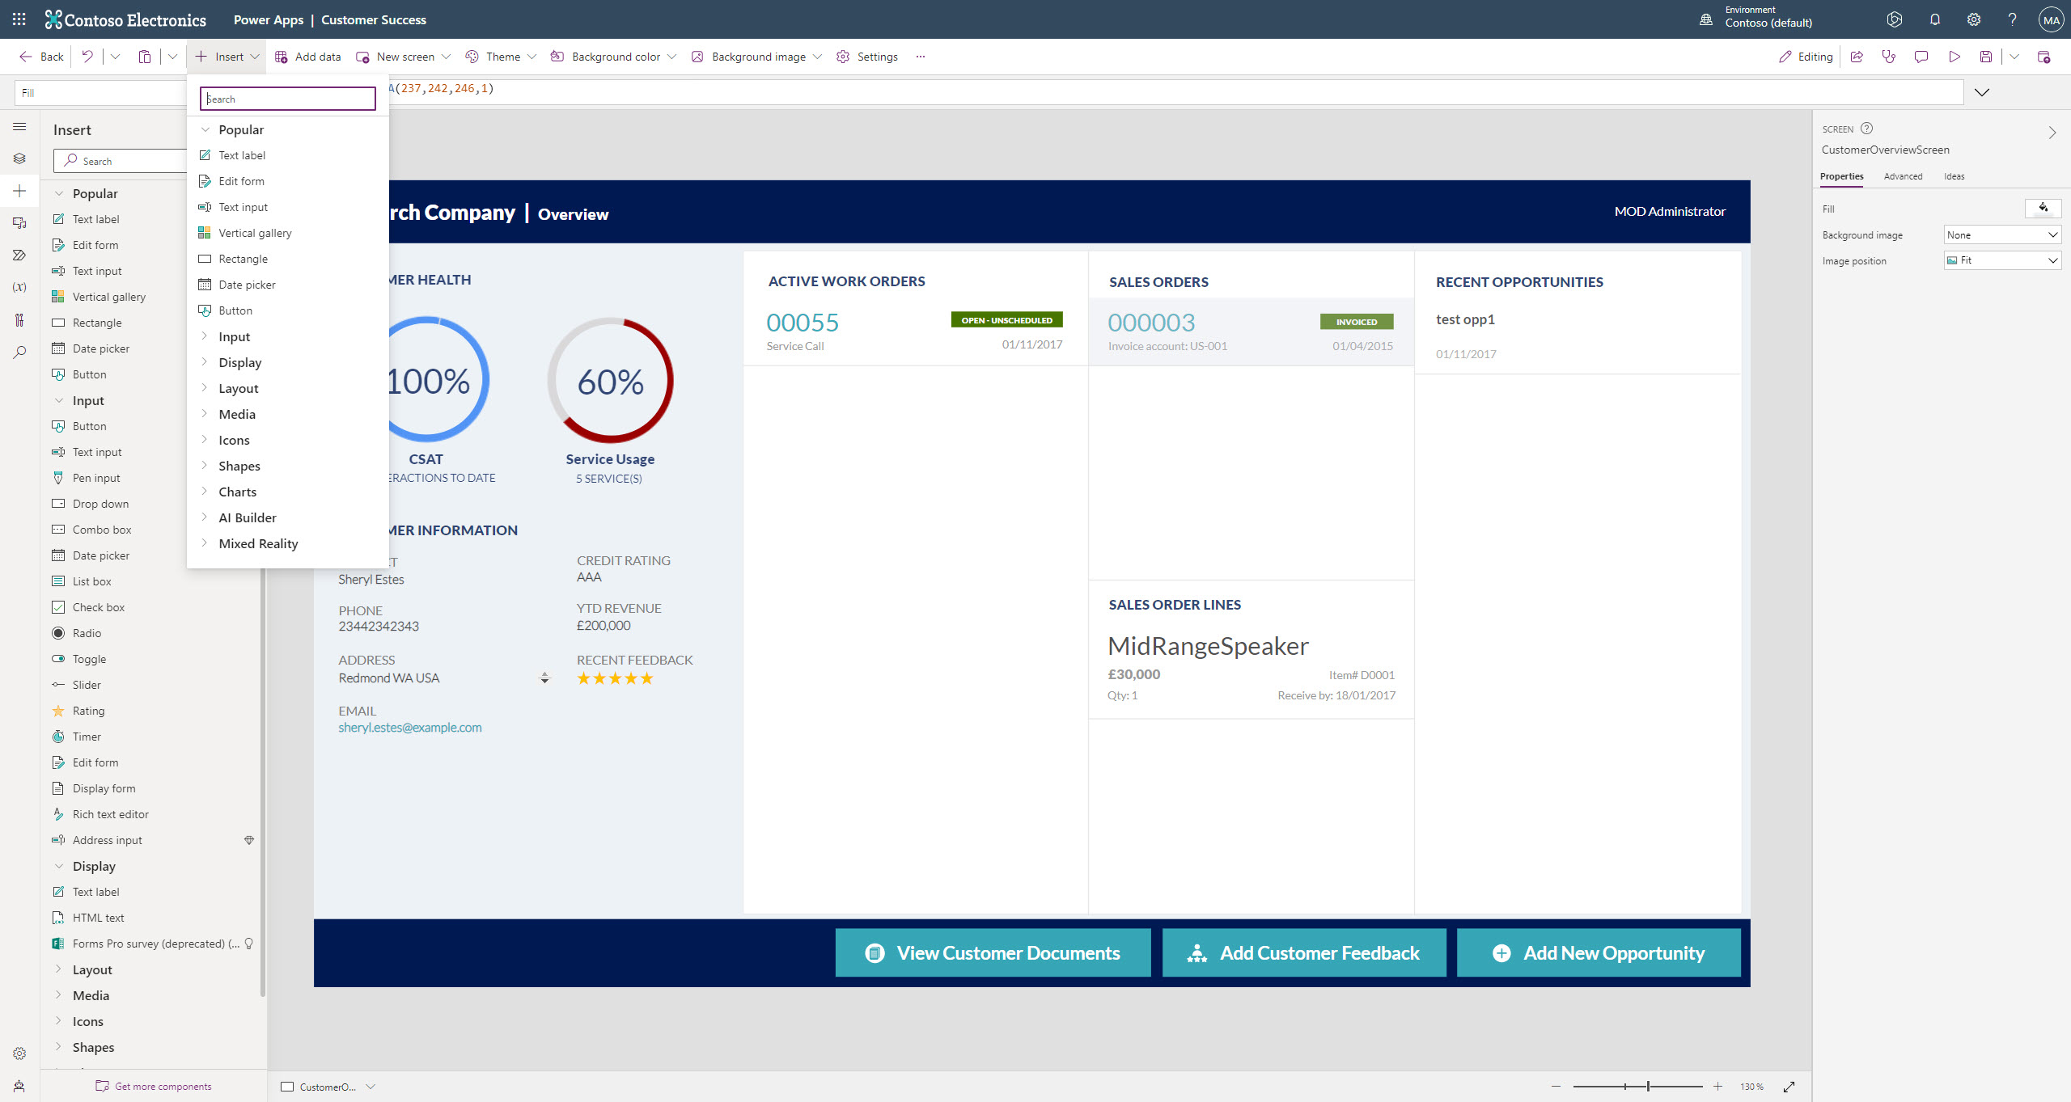Viewport: 2071px width, 1102px height.
Task: Open the app launcher waffle icon
Action: (x=19, y=19)
